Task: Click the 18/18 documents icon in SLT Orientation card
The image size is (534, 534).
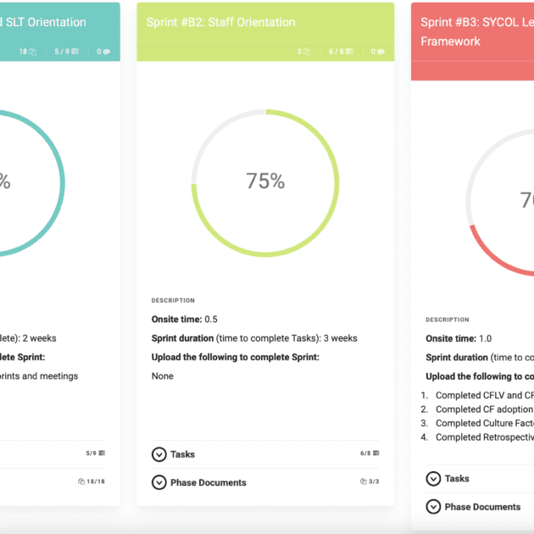Action: (x=81, y=481)
